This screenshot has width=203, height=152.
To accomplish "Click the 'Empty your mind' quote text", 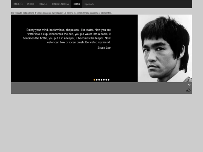I will coord(67,36).
